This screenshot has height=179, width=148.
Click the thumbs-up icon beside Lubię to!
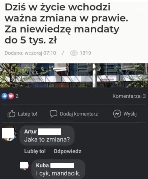[x=11, y=114]
